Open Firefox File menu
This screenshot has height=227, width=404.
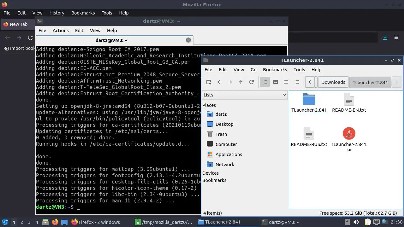(7, 13)
